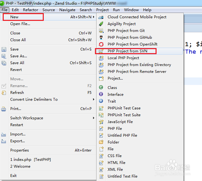Open the Navigate menu
Image resolution: width=202 pixels, height=181 pixels.
coord(67,10)
